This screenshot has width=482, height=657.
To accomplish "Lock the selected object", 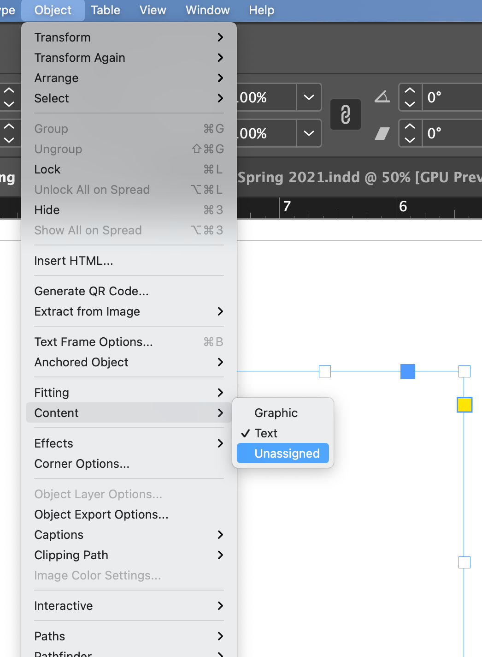I will (47, 169).
